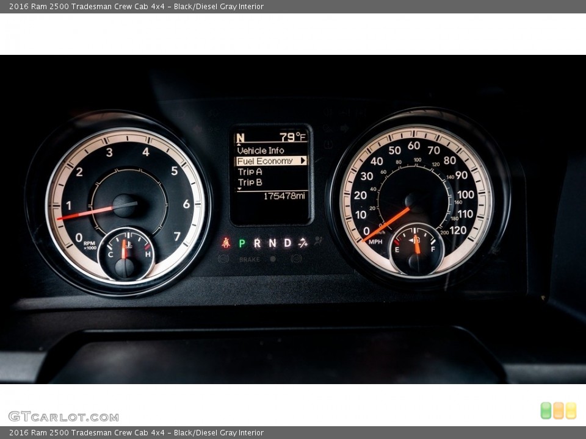Click the speedometer needle
Viewport: 586px width, 439px height.
click(x=386, y=224)
